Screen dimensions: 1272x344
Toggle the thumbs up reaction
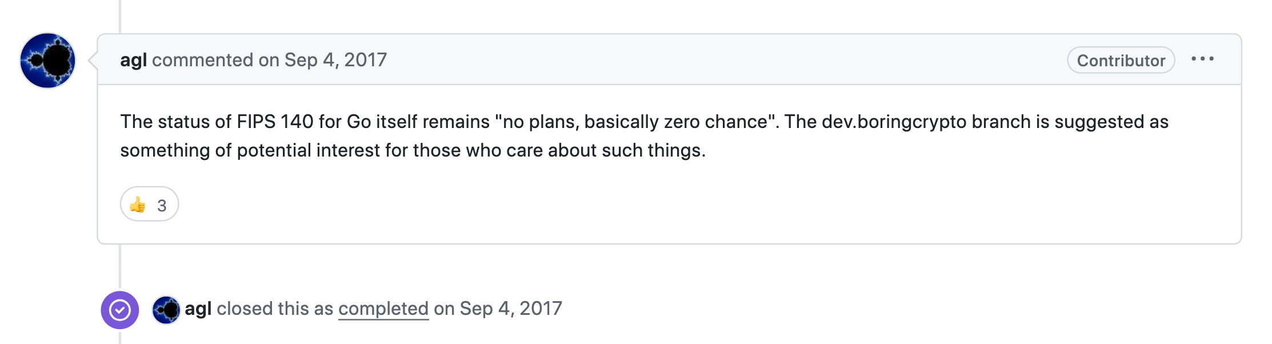coord(150,204)
